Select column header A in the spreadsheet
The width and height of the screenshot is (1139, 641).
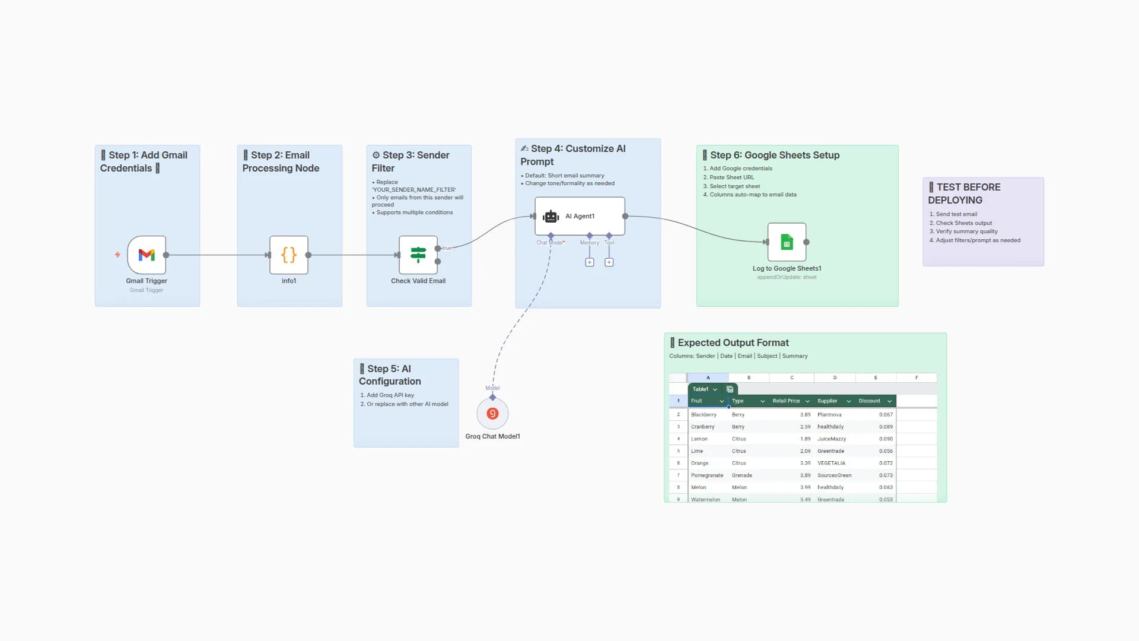point(708,377)
